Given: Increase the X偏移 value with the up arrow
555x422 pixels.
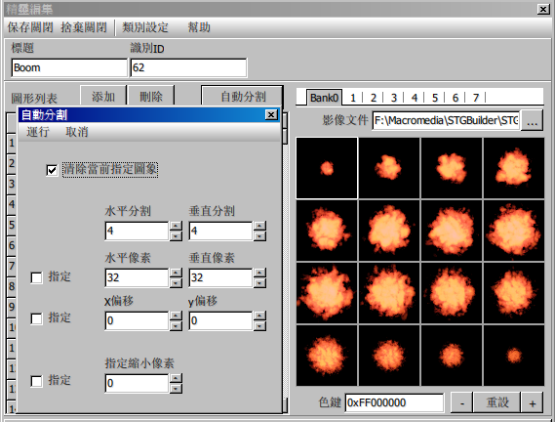Looking at the screenshot, I should tap(176, 316).
